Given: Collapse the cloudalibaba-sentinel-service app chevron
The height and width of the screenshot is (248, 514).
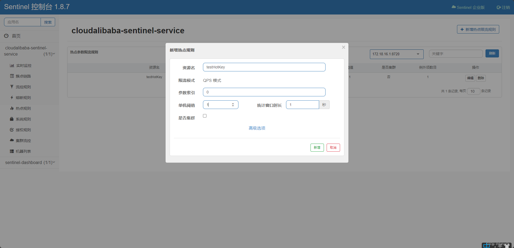Looking at the screenshot, I should pos(54,54).
